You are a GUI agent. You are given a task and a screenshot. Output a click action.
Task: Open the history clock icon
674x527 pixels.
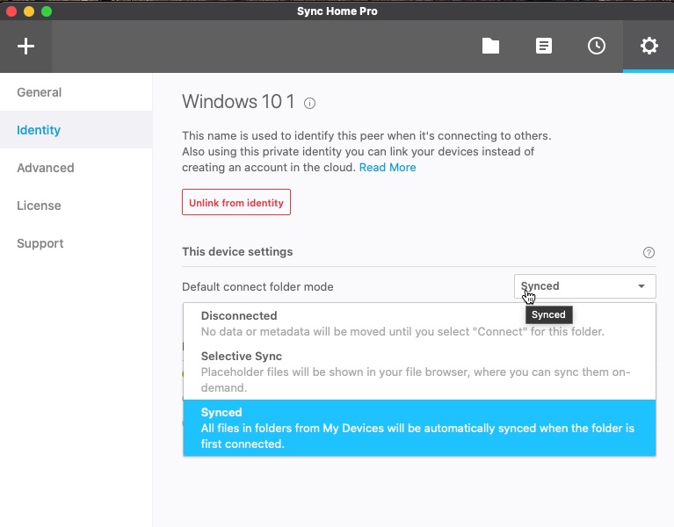[x=597, y=46]
